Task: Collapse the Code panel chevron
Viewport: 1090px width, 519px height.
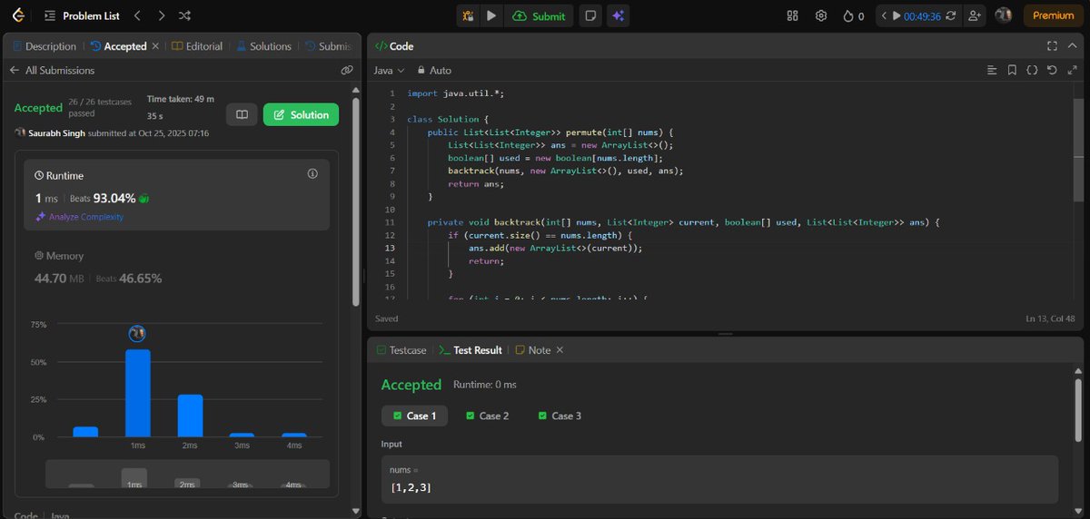Action: coord(1072,46)
